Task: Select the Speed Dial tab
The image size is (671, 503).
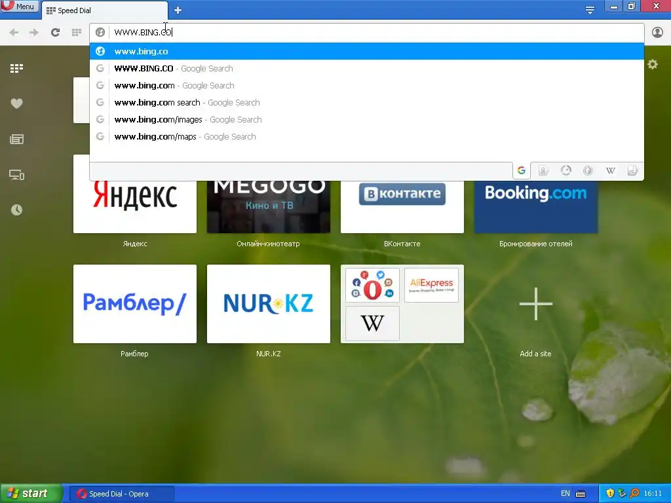Action: pyautogui.click(x=104, y=10)
